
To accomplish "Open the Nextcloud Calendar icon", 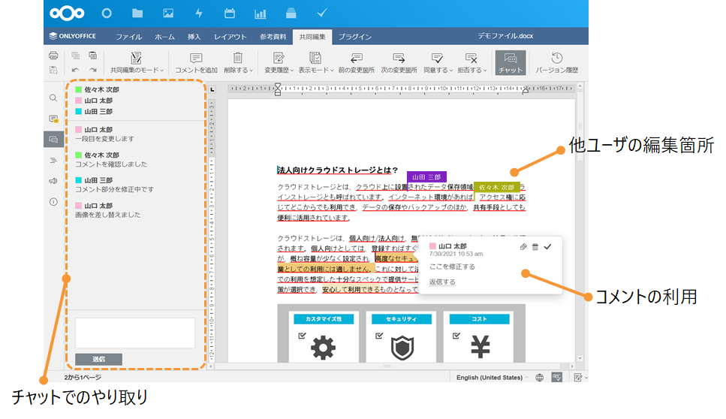I will 230,14.
